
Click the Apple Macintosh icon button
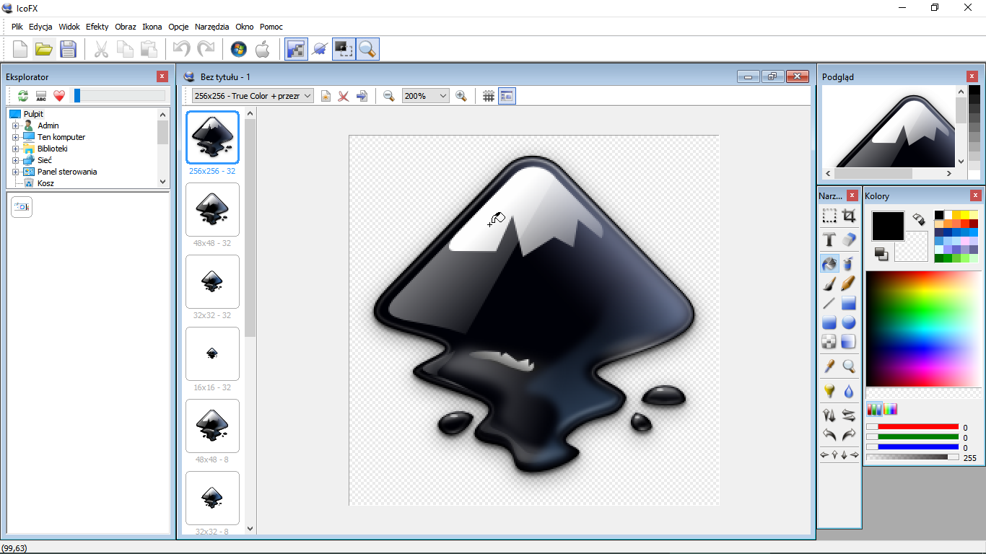point(263,49)
